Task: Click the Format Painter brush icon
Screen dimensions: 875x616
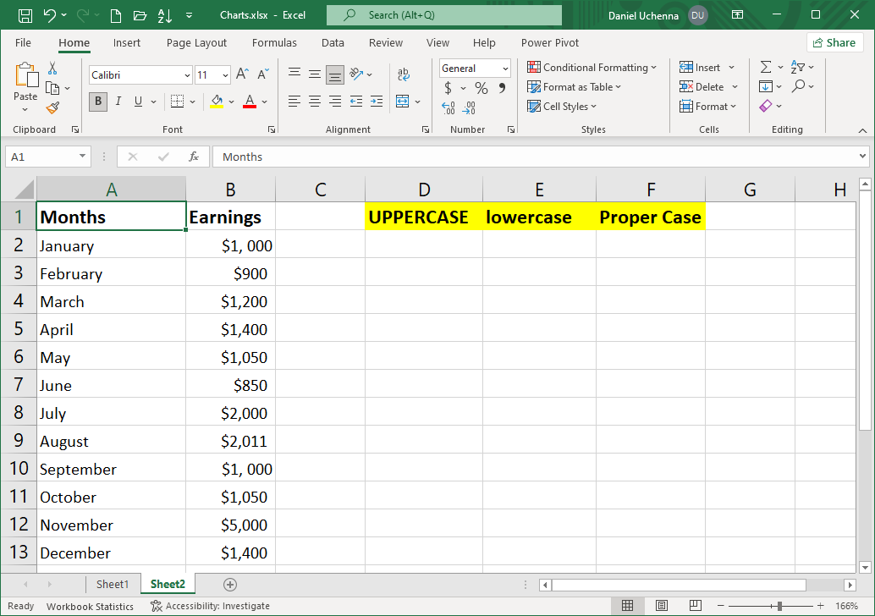Action: pos(52,107)
